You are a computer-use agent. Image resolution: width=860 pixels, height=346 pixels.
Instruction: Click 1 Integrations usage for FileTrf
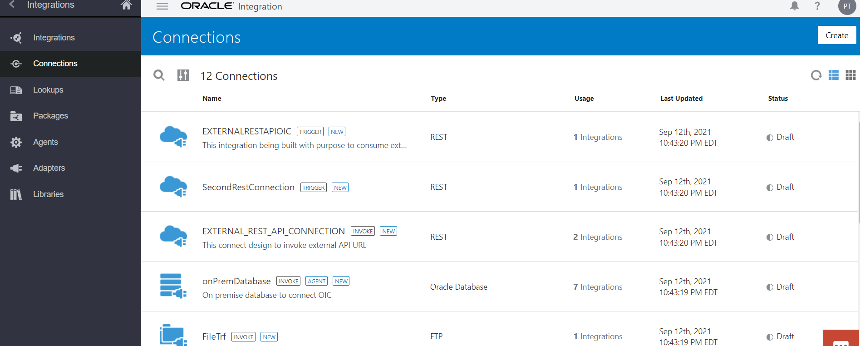click(x=598, y=336)
